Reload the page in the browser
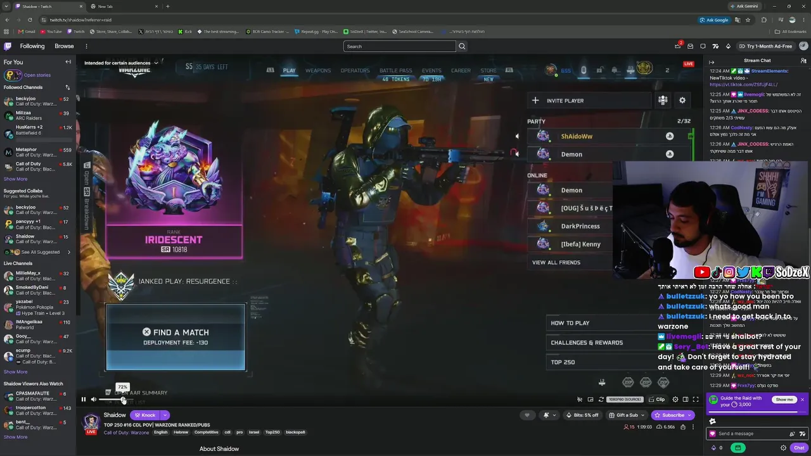 coord(30,20)
